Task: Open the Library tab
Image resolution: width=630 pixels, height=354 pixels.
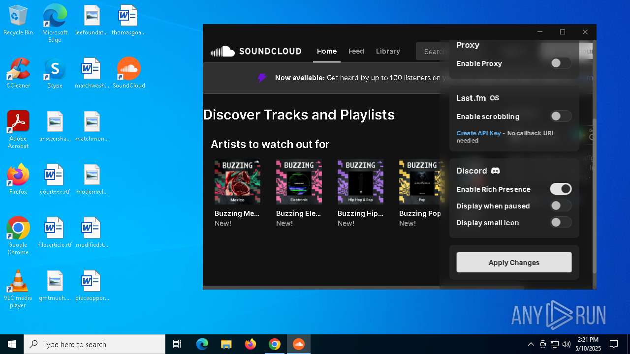Action: (x=388, y=51)
